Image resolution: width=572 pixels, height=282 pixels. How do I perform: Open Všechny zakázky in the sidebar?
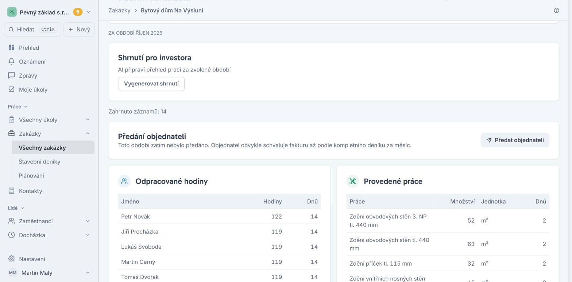[53, 148]
